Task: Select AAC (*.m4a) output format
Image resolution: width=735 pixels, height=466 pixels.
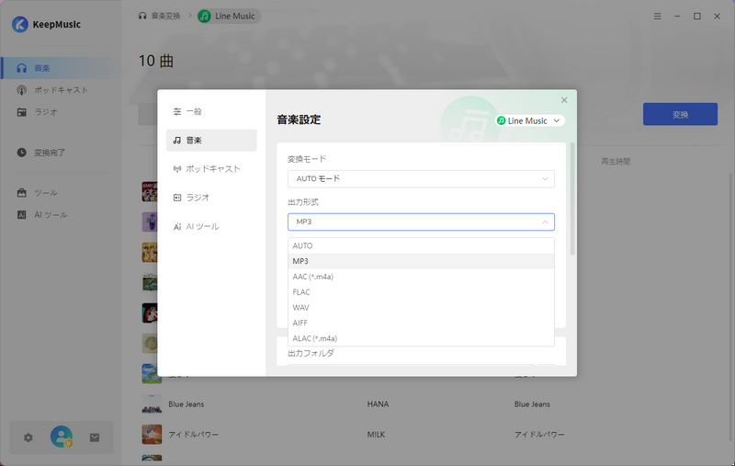Action: [x=421, y=277]
